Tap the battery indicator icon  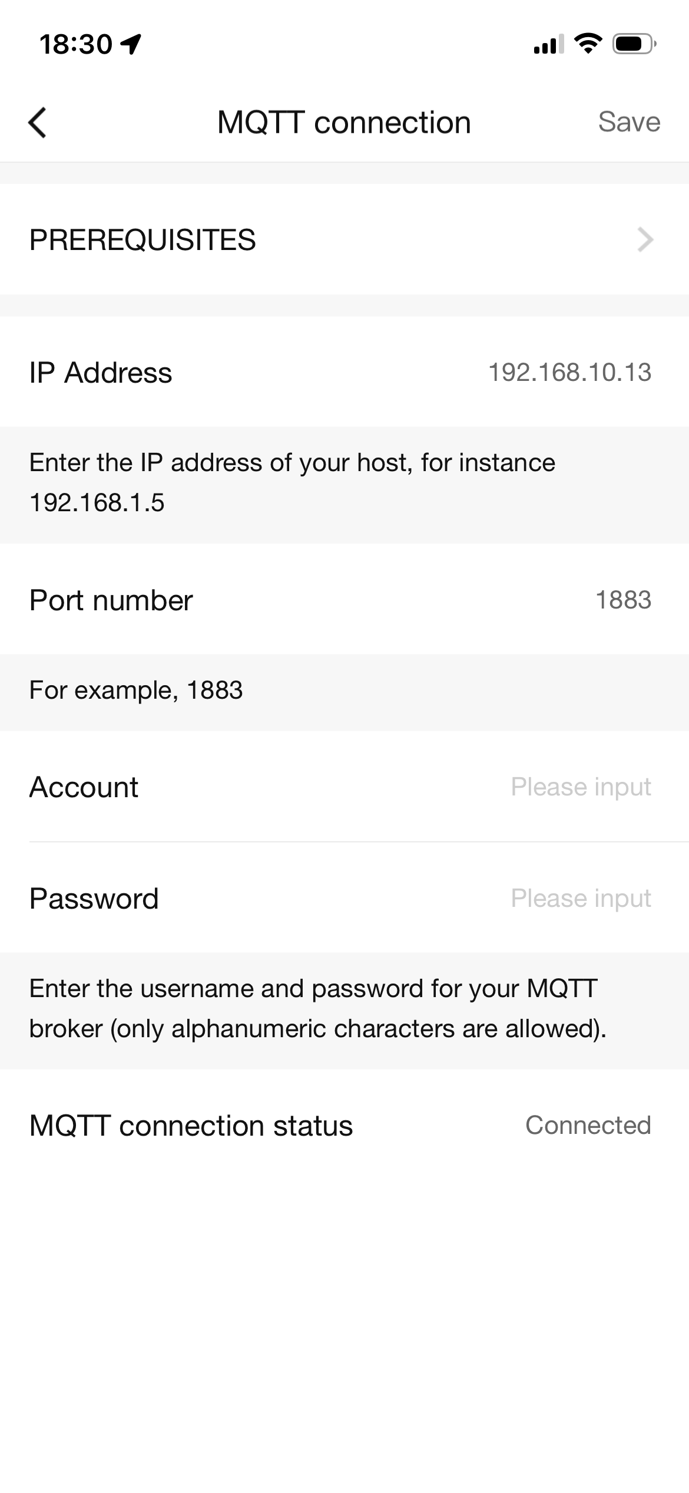click(x=634, y=44)
